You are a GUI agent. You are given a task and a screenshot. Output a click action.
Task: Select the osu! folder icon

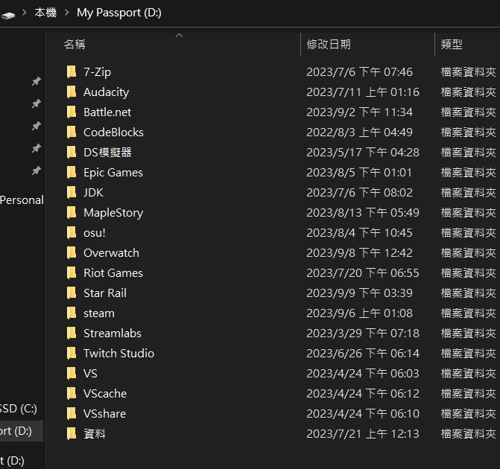pyautogui.click(x=72, y=232)
